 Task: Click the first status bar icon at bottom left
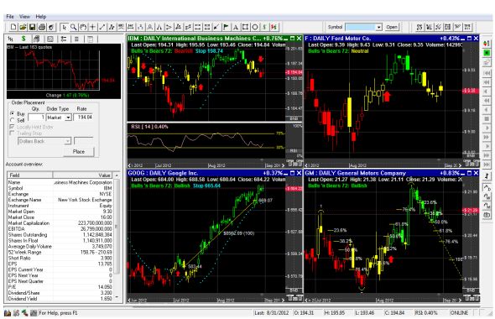click(8, 313)
